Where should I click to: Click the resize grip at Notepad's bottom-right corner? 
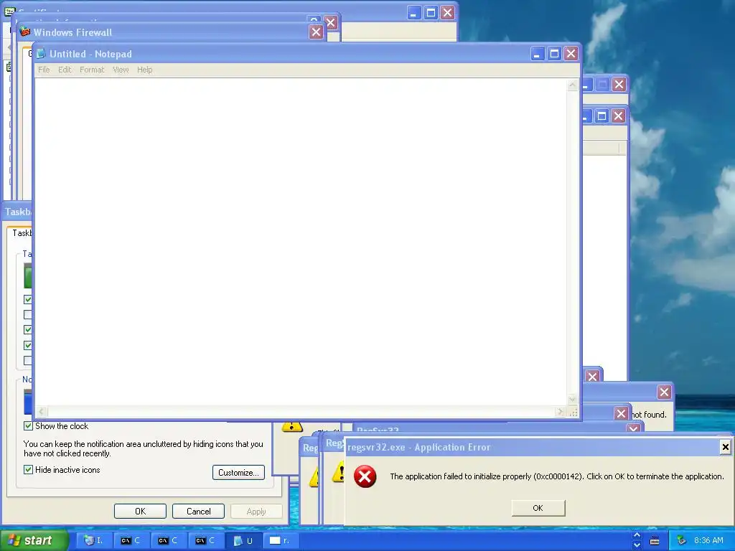(x=574, y=413)
